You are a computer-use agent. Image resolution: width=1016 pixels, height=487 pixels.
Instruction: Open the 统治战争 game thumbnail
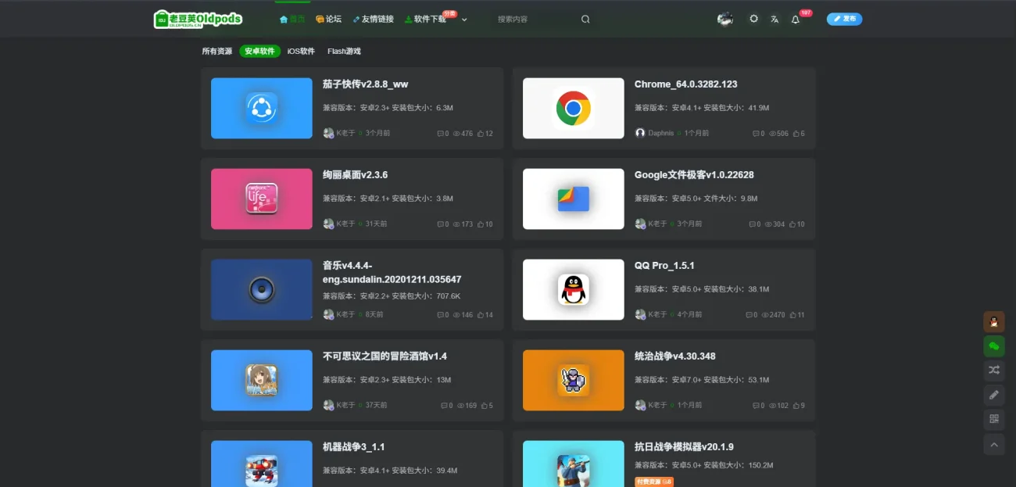click(x=574, y=380)
